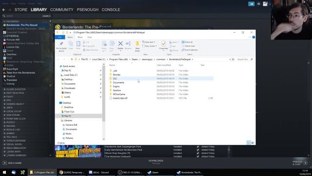Toggle Lady Hammerlock the Baroness Pack checkbox
312x176 pixels.
point(198,150)
